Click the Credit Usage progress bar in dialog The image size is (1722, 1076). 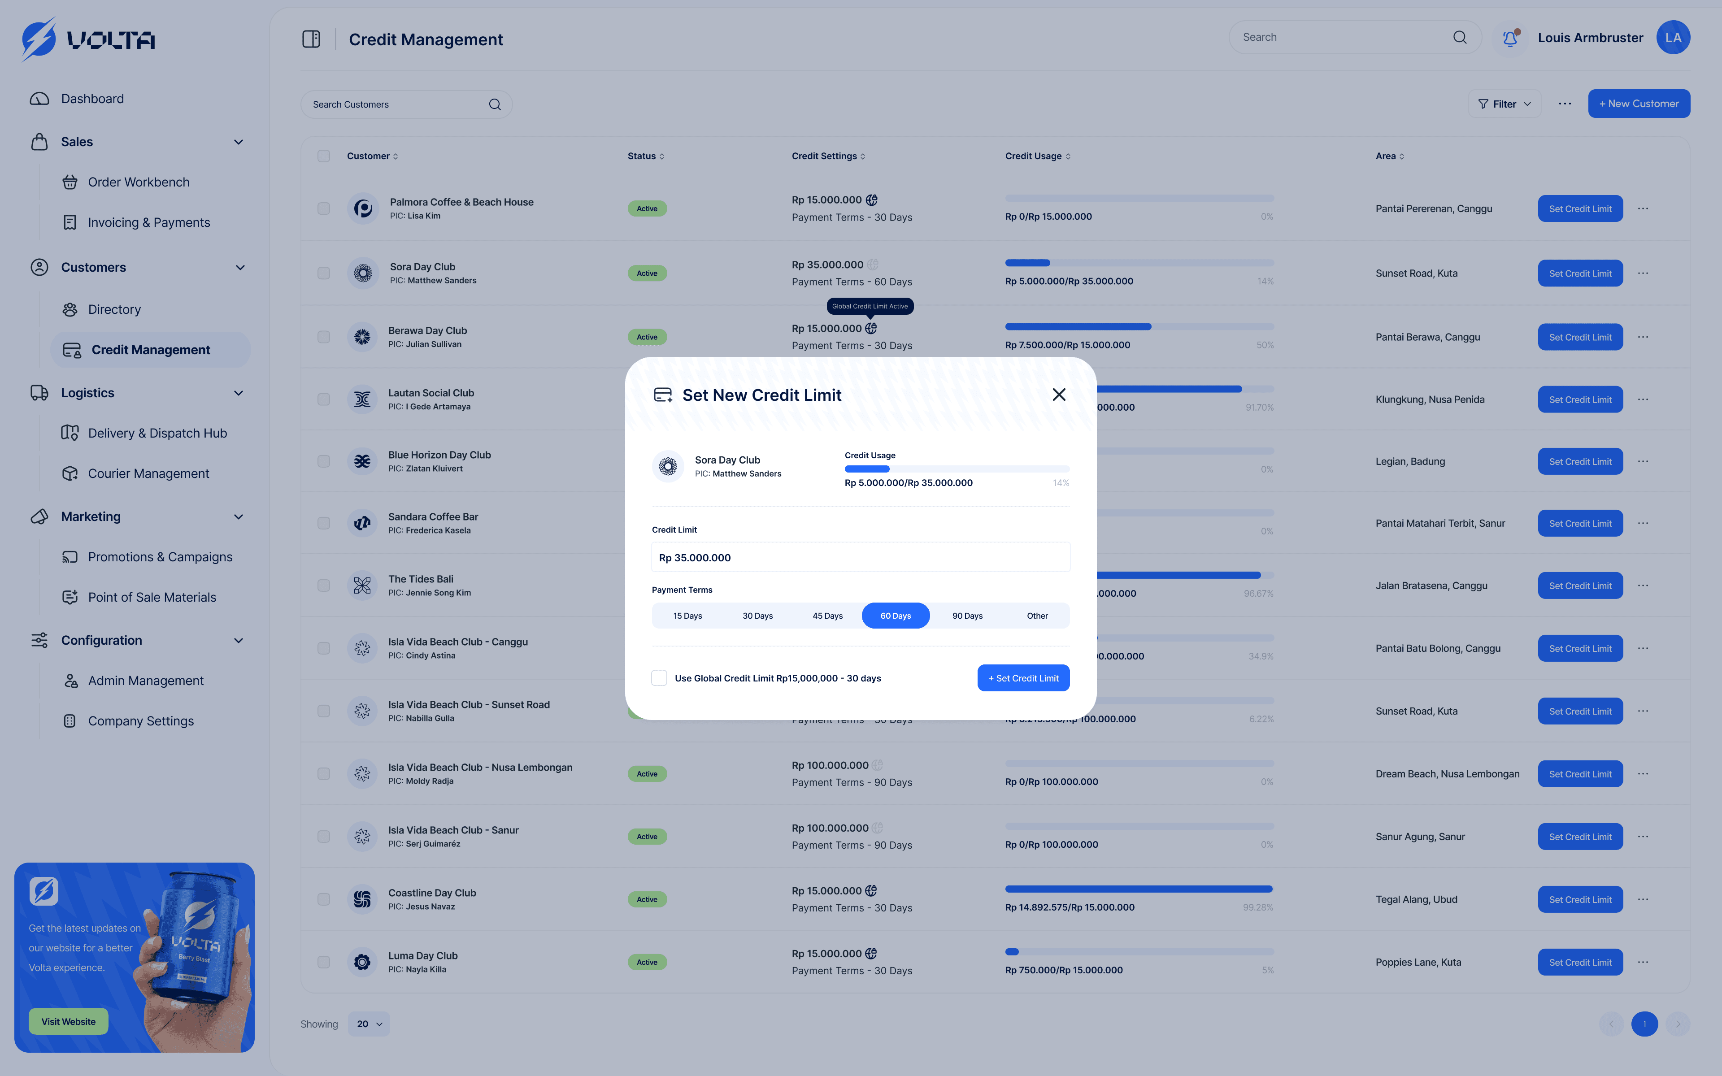[x=957, y=469]
